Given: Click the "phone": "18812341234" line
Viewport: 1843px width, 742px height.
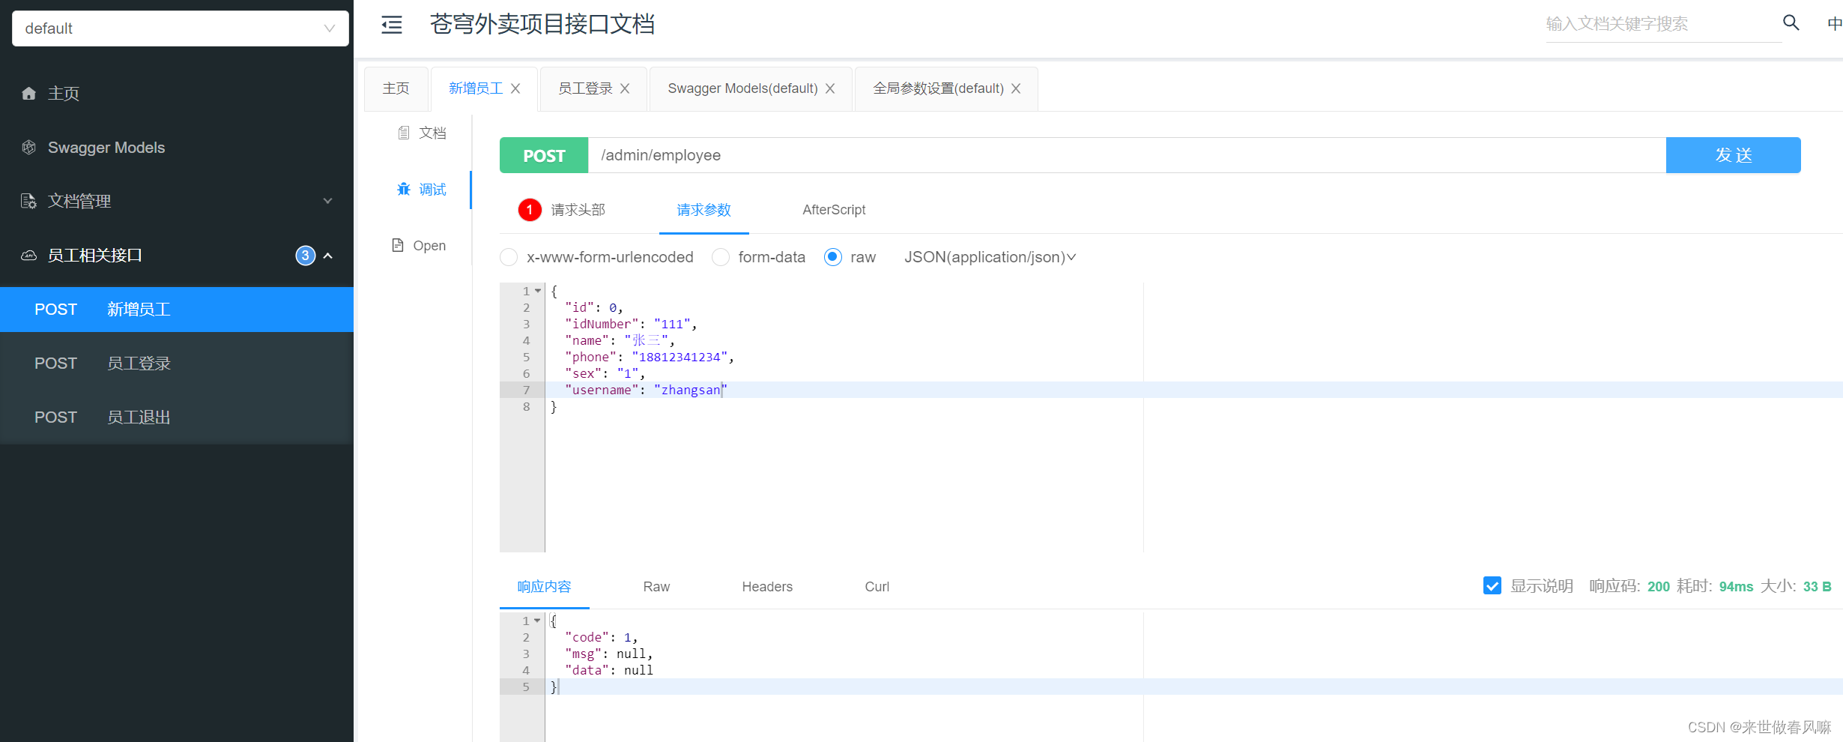Looking at the screenshot, I should (649, 357).
